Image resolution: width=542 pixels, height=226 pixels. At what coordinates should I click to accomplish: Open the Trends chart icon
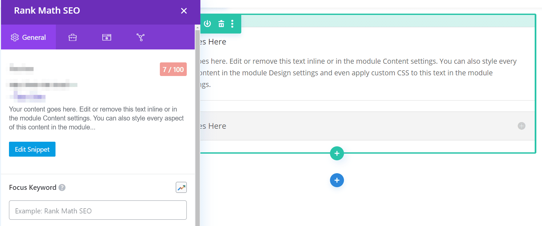(x=181, y=188)
